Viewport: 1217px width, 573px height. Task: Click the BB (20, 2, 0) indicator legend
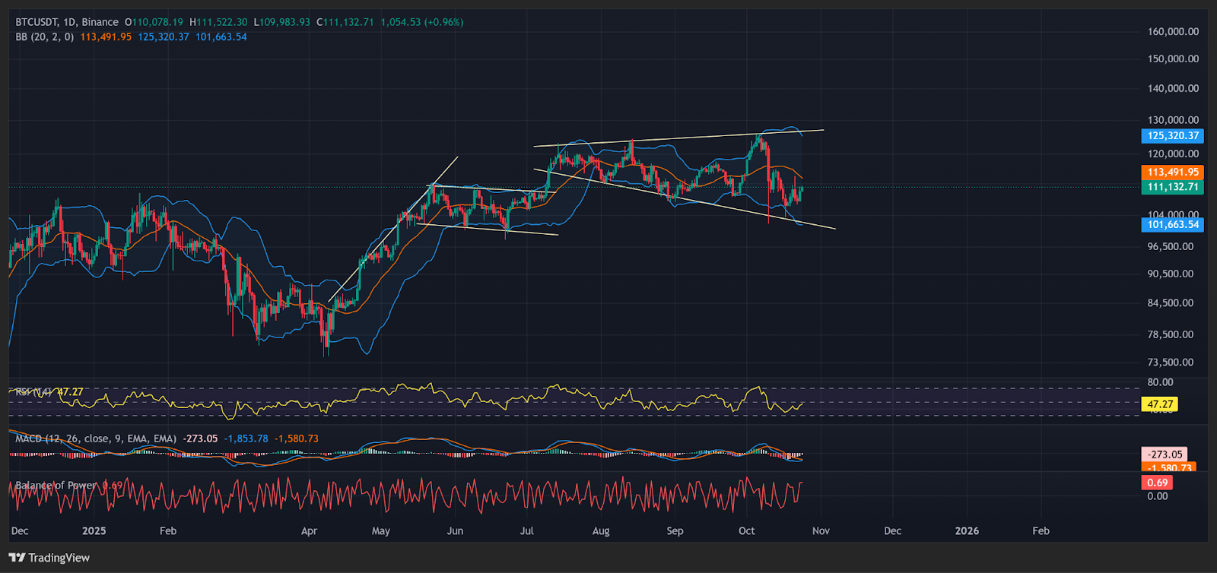pyautogui.click(x=45, y=36)
